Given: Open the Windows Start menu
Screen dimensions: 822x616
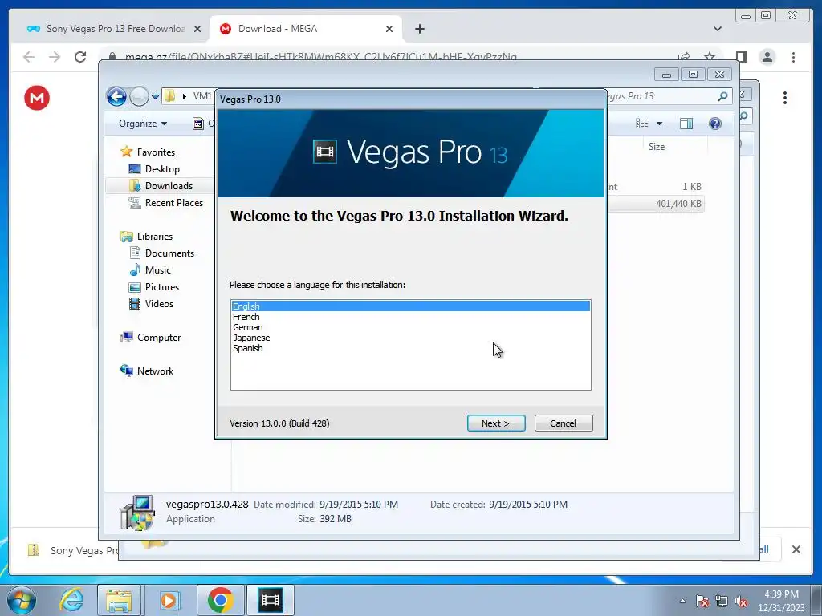Looking at the screenshot, I should (21, 600).
